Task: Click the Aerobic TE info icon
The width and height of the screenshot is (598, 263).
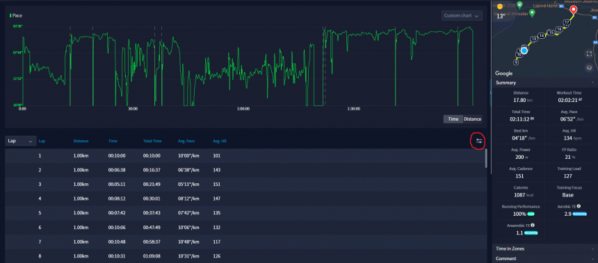Action: 579,206
